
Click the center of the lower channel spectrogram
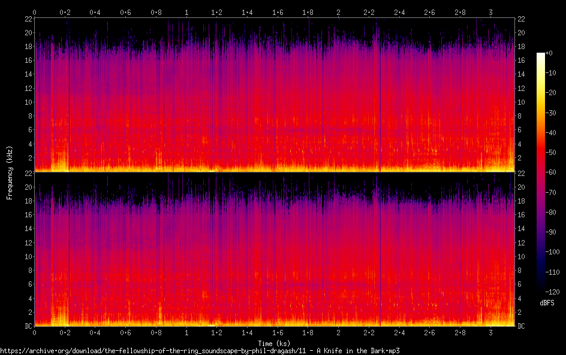click(274, 249)
